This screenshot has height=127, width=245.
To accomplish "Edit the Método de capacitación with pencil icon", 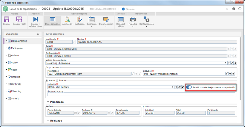I will tap(232, 63).
